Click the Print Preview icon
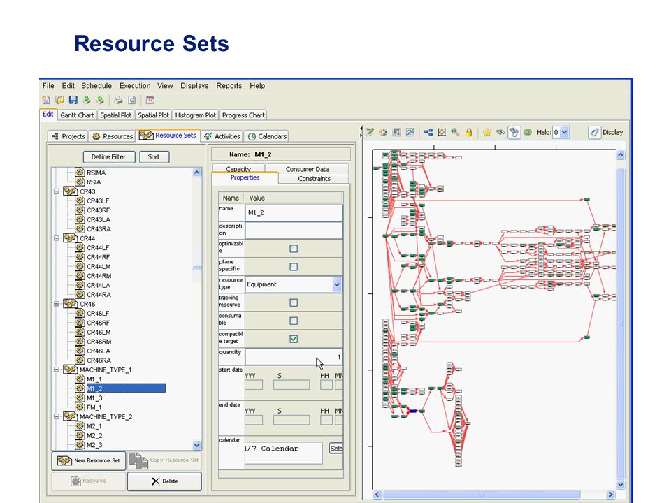The width and height of the screenshot is (671, 503). [x=132, y=100]
